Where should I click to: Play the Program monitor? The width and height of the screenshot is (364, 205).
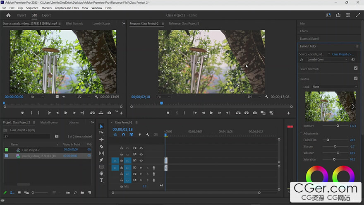point(211,113)
